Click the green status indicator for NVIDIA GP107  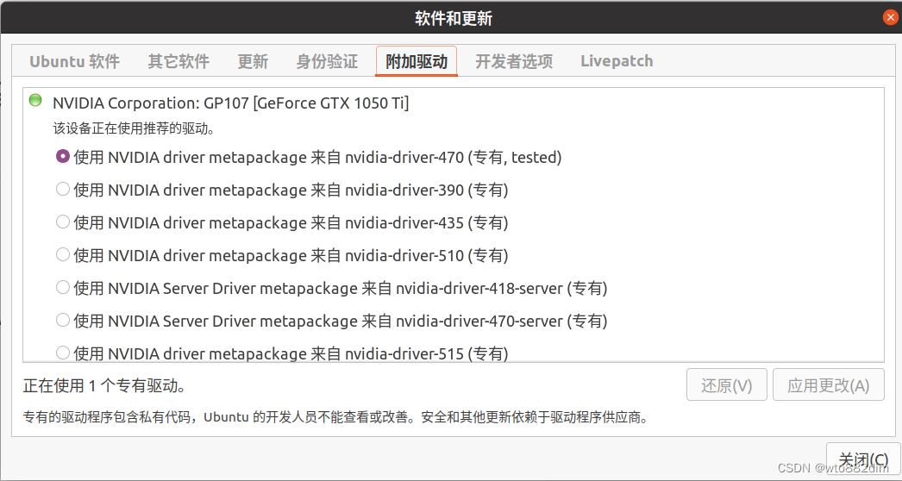35,100
